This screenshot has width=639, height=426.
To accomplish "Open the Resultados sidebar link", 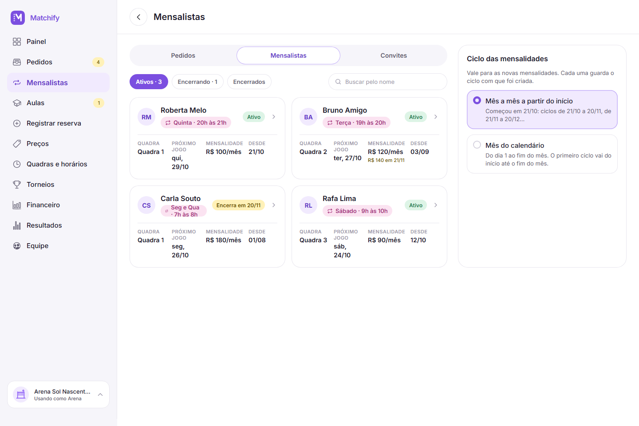I will pyautogui.click(x=58, y=225).
